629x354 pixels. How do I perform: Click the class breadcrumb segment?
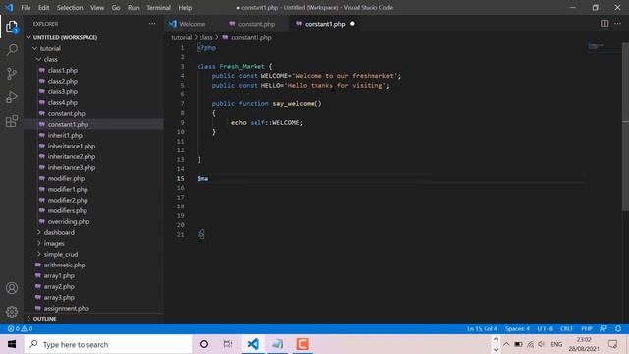click(206, 37)
